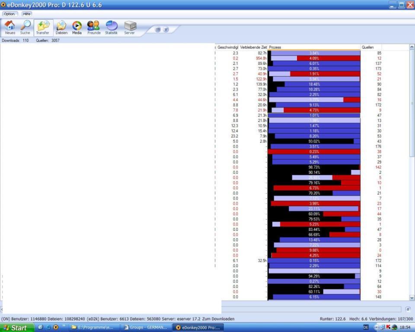
Task: Select the progress bar showing 18.48%
Action: (314, 84)
